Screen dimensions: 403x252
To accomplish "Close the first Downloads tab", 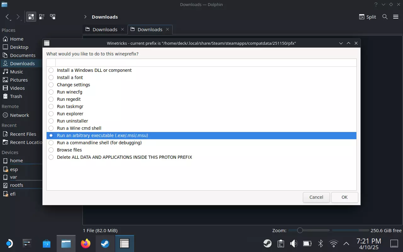I will pyautogui.click(x=122, y=30).
